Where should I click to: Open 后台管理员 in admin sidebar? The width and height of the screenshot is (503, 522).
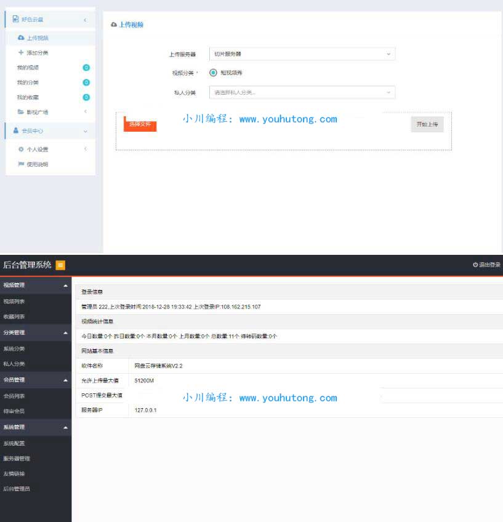[17, 489]
